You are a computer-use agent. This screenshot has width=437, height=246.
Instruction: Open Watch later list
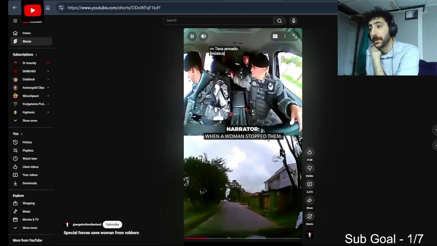[x=30, y=159]
